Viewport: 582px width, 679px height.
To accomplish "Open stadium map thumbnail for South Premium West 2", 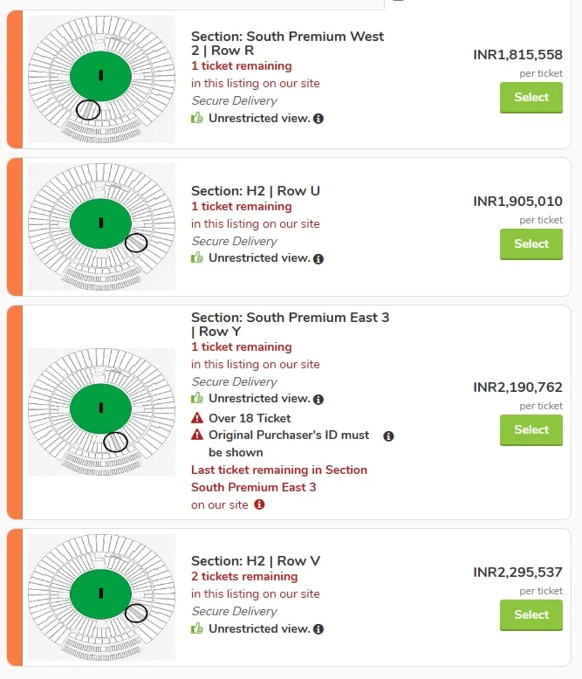I will 102,79.
